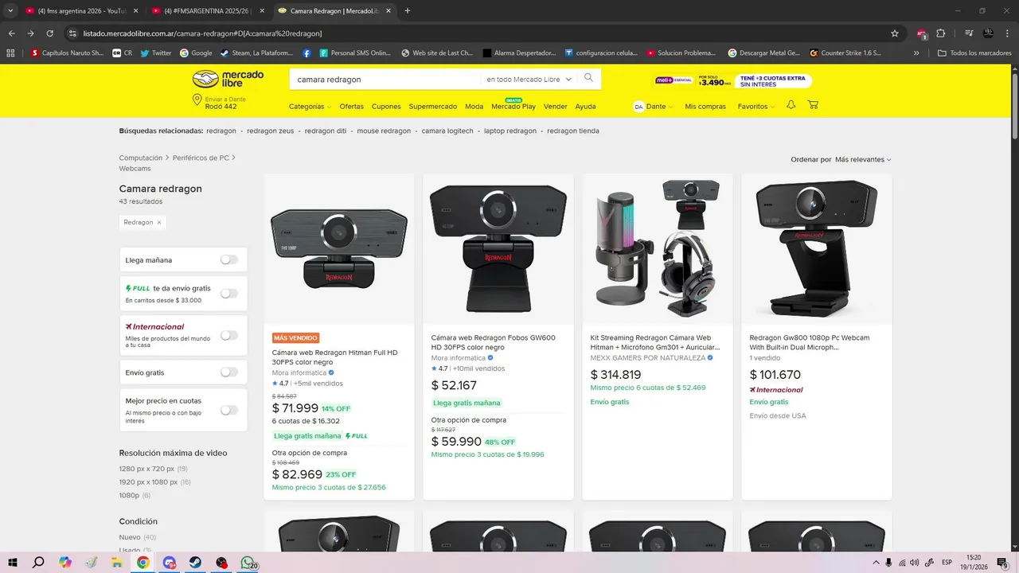Open Redragon Gw800 webcam product image

click(x=817, y=248)
